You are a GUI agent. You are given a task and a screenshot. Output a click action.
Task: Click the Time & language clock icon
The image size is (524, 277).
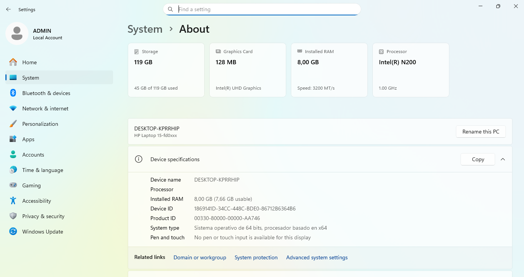13,170
